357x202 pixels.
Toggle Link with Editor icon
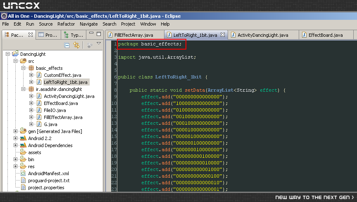point(76,45)
